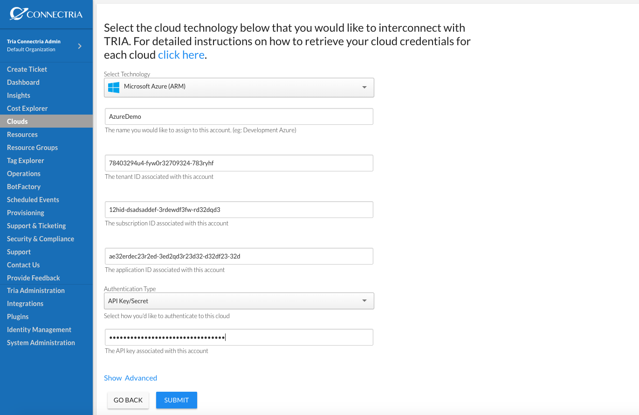Open Contact Us page

click(23, 265)
